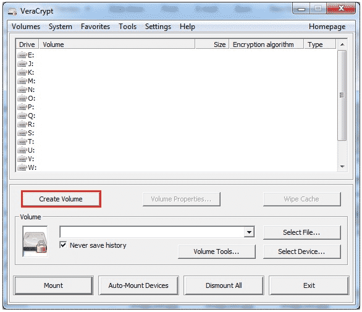This screenshot has width=362, height=312.
Task: Select the drive letter text S:
Action: 31,133
